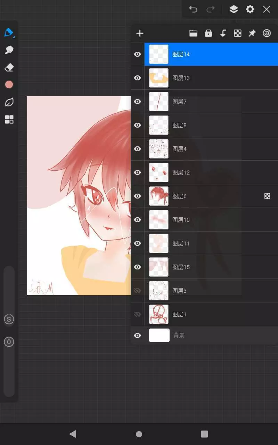Click alpha lock checker icon on 图层6
The height and width of the screenshot is (445, 278).
point(267,196)
